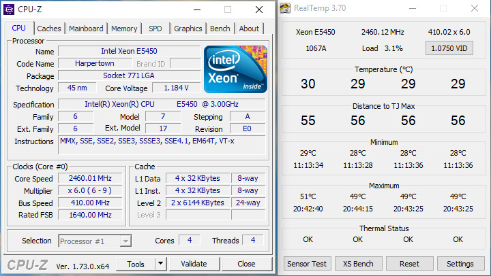Viewport: 491px width, 276px height.
Task: Click the Package field 'Socket 771 LGA'
Action: coord(130,75)
